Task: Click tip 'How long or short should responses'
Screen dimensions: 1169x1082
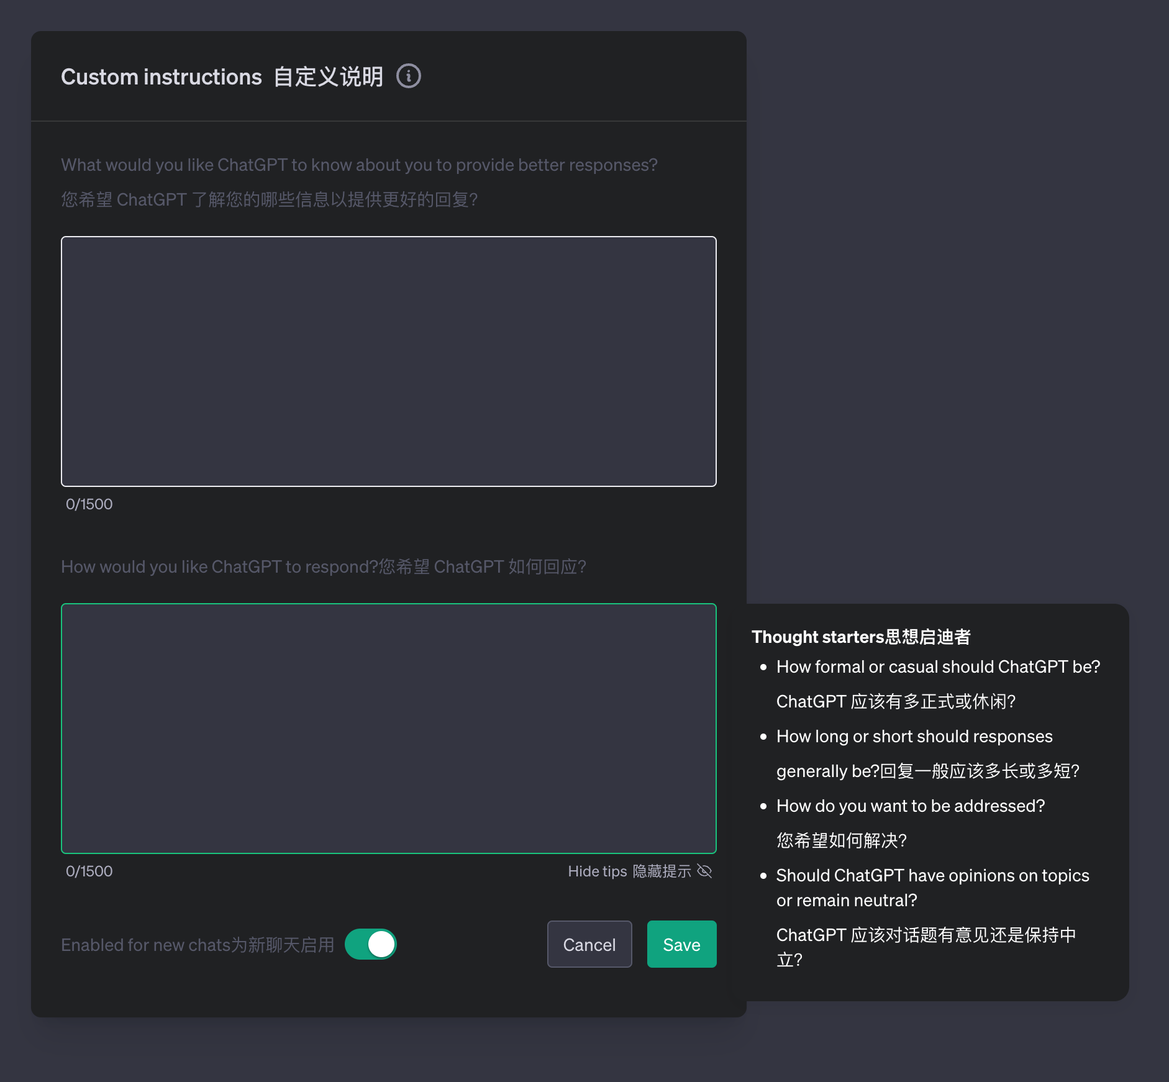Action: click(x=914, y=737)
